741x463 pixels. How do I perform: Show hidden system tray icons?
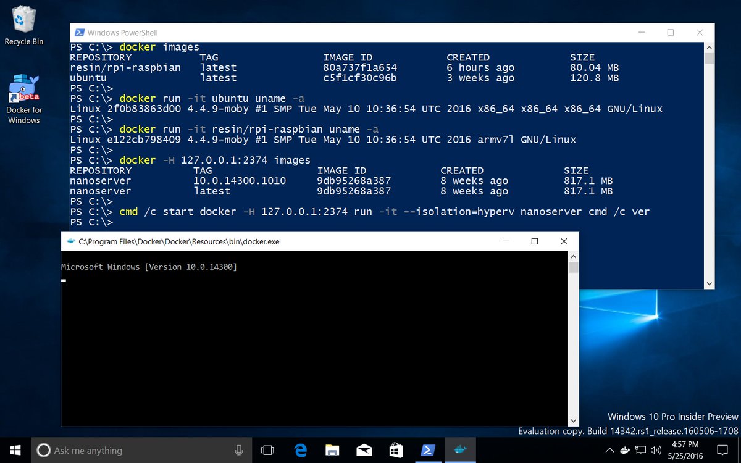point(609,449)
